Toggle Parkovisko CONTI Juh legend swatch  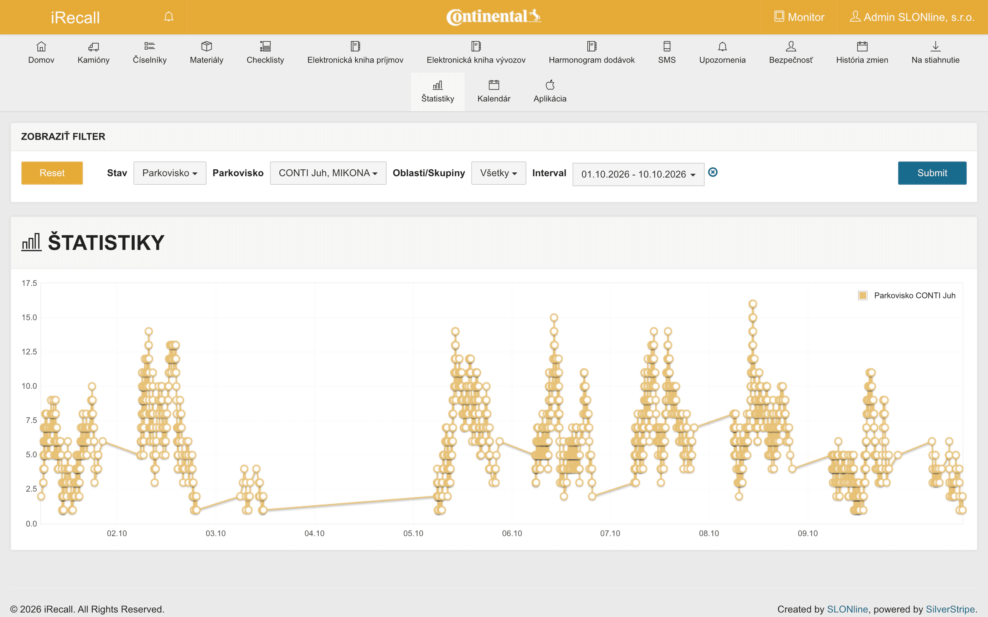(863, 295)
